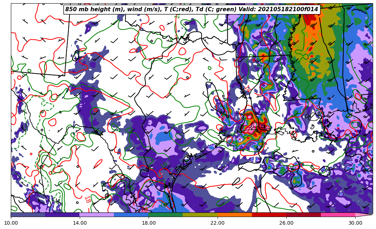
Task: Click the 26.00 colorbar tick label
Action: point(286,223)
